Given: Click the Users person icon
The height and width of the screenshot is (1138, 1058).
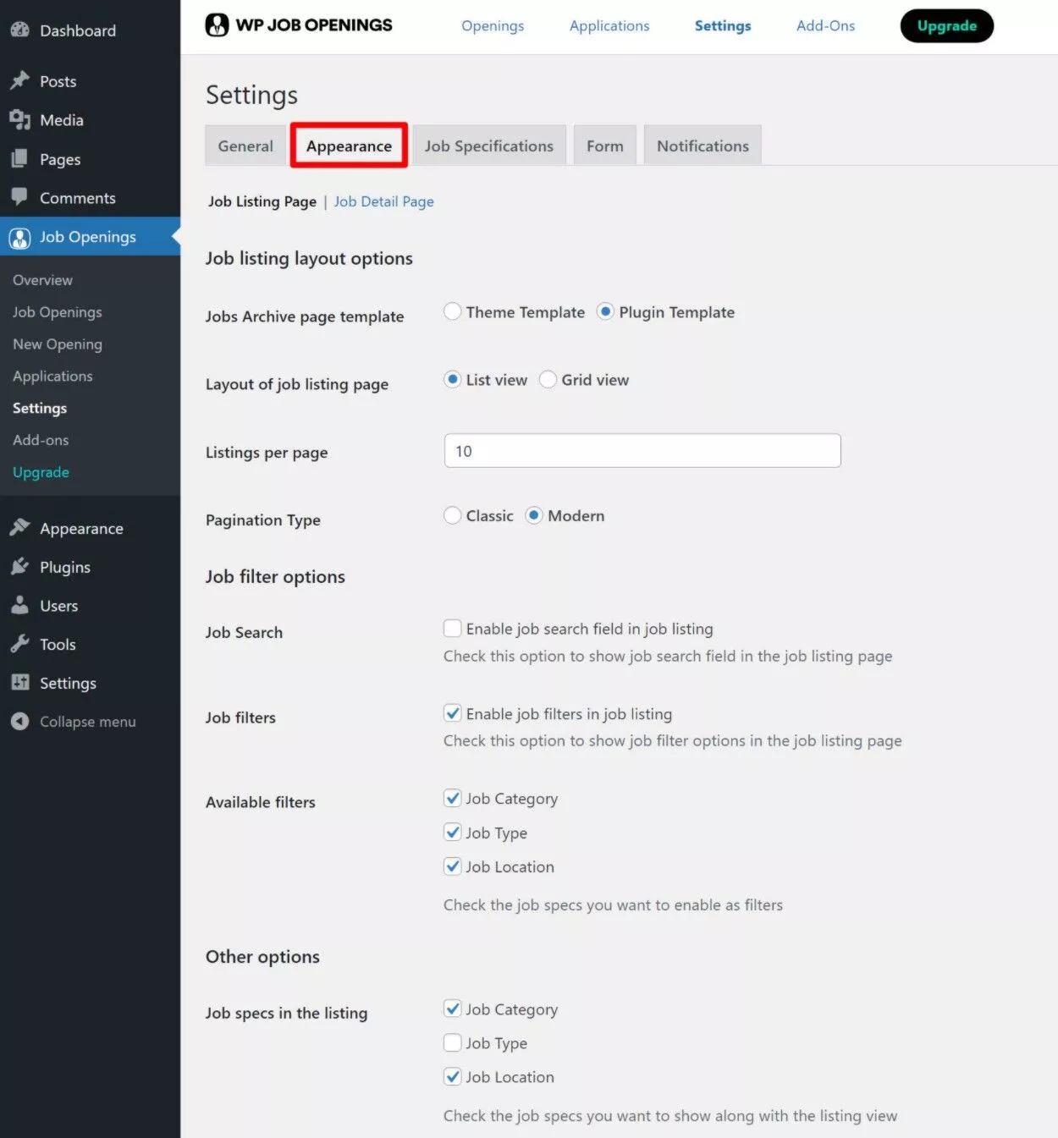Looking at the screenshot, I should (x=20, y=605).
